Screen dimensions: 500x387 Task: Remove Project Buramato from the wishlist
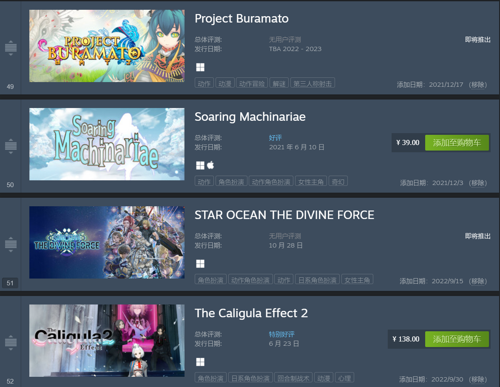[x=478, y=85]
